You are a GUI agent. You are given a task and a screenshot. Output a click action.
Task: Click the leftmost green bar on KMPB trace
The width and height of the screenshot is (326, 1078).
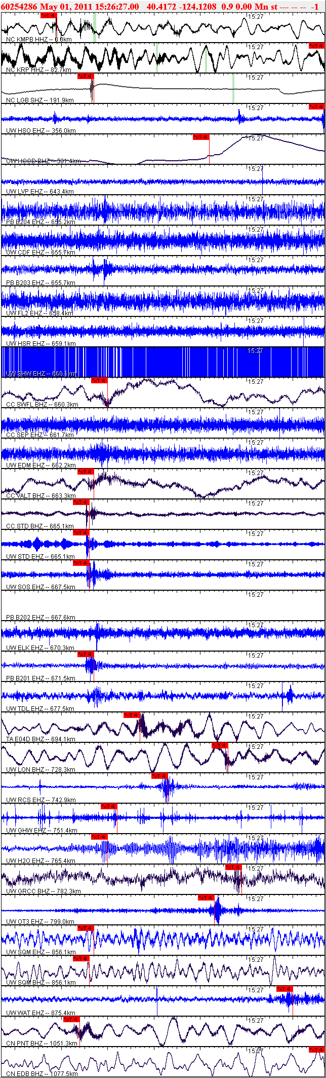click(95, 27)
